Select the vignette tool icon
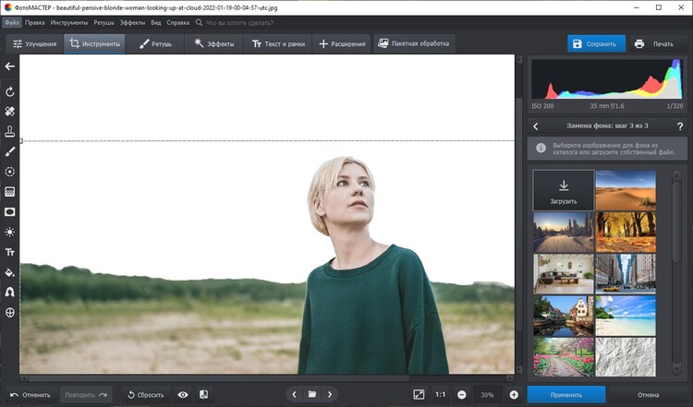The width and height of the screenshot is (693, 407). (10, 212)
